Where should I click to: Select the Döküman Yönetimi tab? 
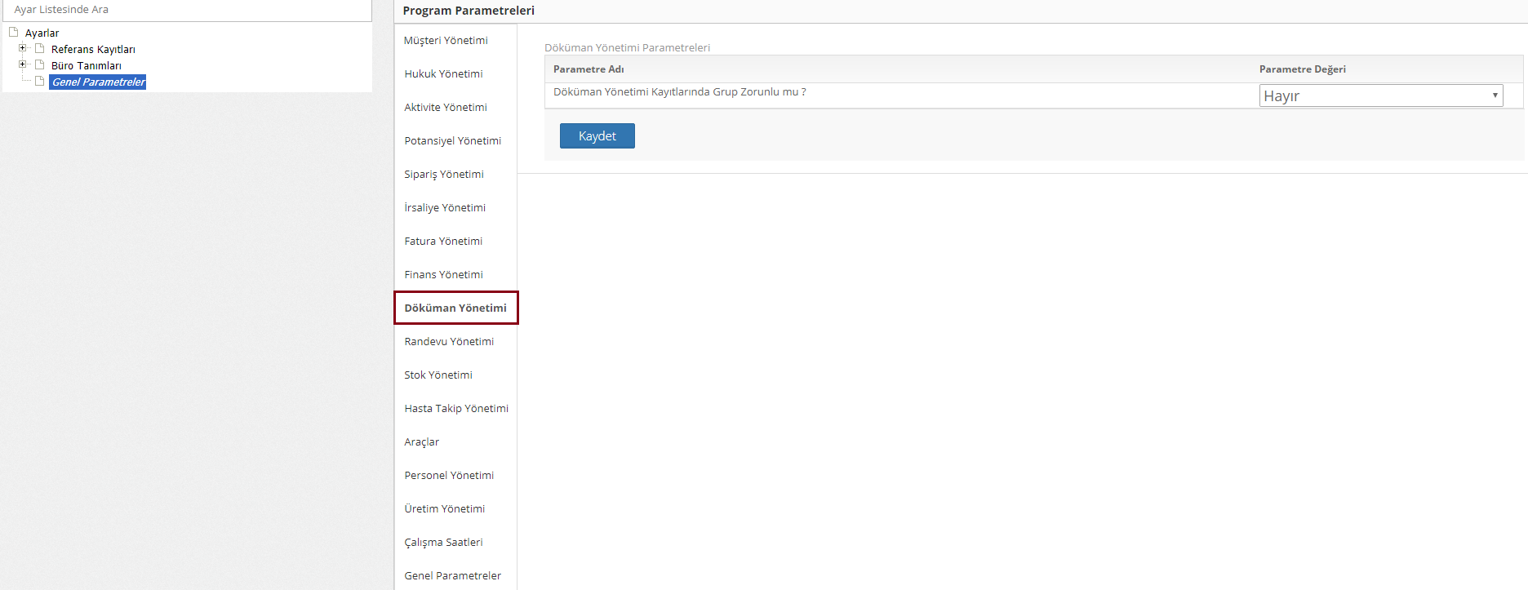coord(455,308)
